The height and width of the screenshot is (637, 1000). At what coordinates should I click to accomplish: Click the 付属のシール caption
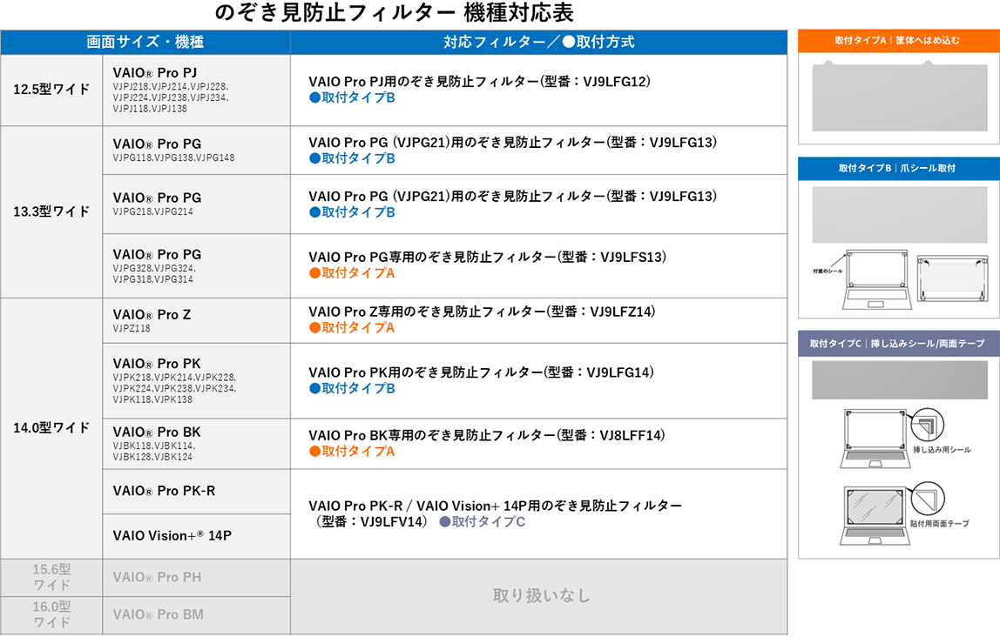pyautogui.click(x=828, y=272)
